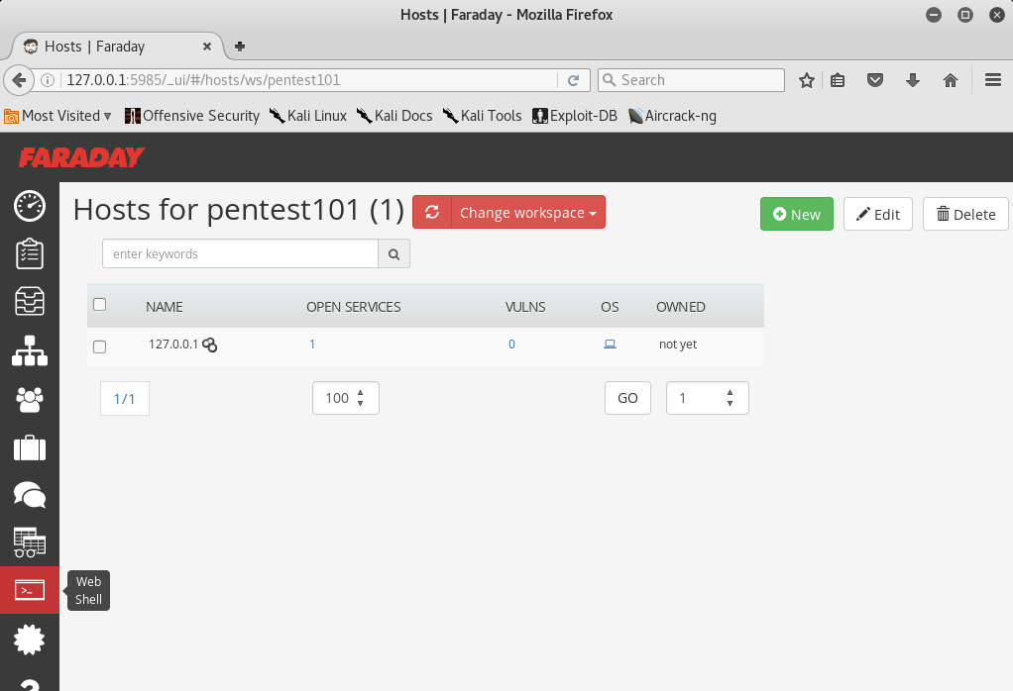Click the GO page button
The width and height of the screenshot is (1013, 691).
pos(628,398)
